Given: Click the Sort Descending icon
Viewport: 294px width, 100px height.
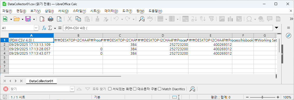Looking at the screenshot, I should click(x=203, y=19).
